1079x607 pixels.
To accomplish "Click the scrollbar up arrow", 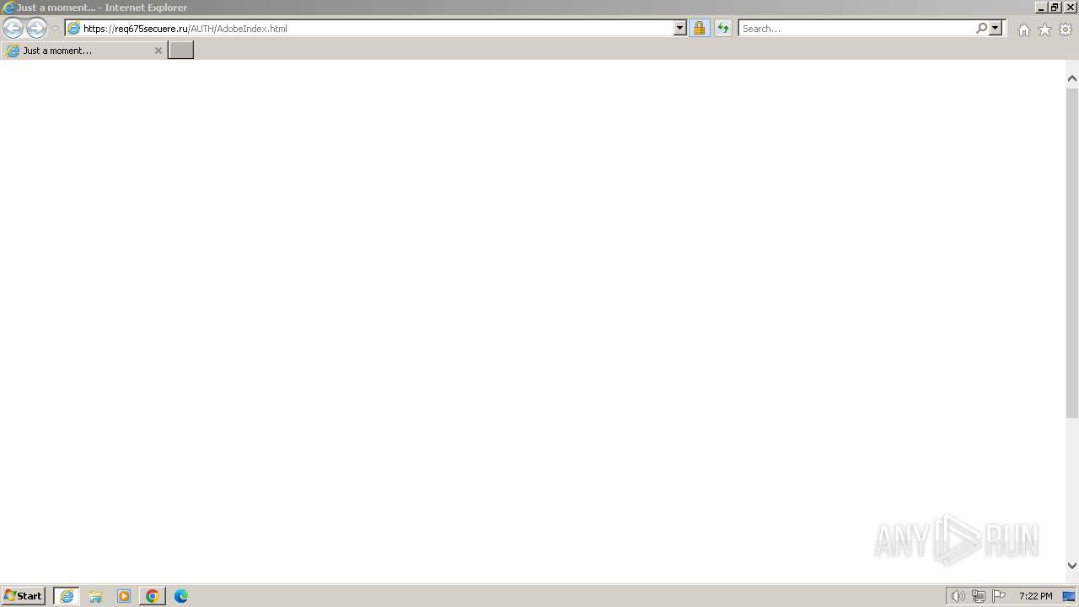I will [x=1072, y=78].
